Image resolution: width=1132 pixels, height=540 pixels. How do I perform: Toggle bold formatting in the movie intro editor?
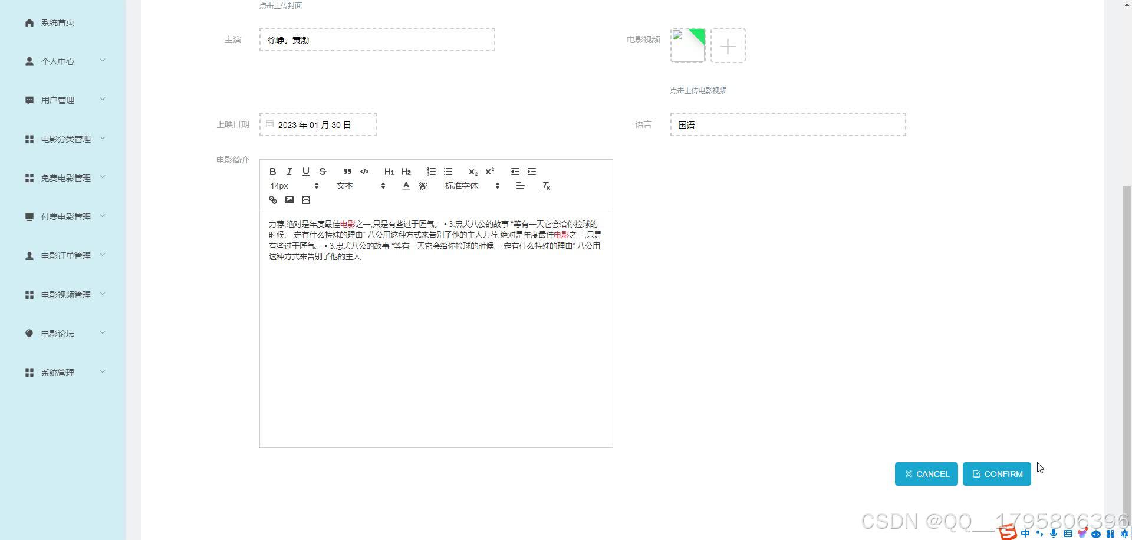click(x=272, y=172)
